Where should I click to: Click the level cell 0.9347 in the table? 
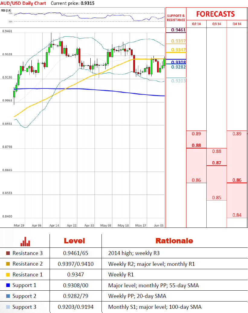[x=76, y=274]
